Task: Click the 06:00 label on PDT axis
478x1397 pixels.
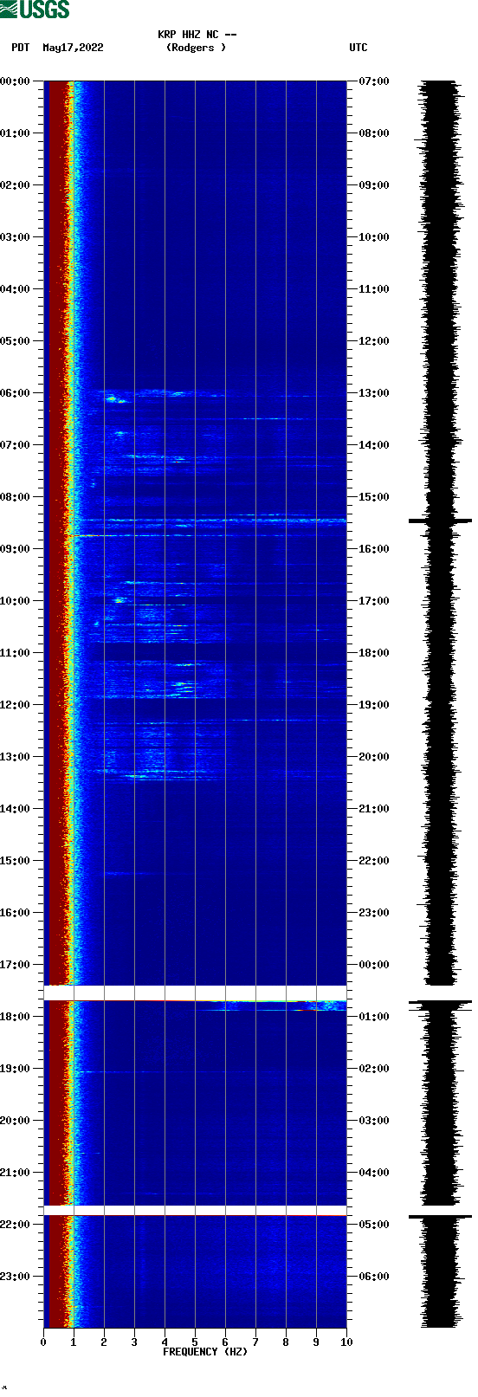Action: [x=16, y=393]
